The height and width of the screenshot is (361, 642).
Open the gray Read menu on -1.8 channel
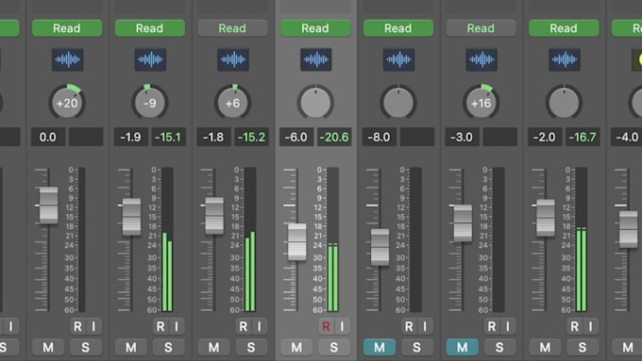[232, 28]
